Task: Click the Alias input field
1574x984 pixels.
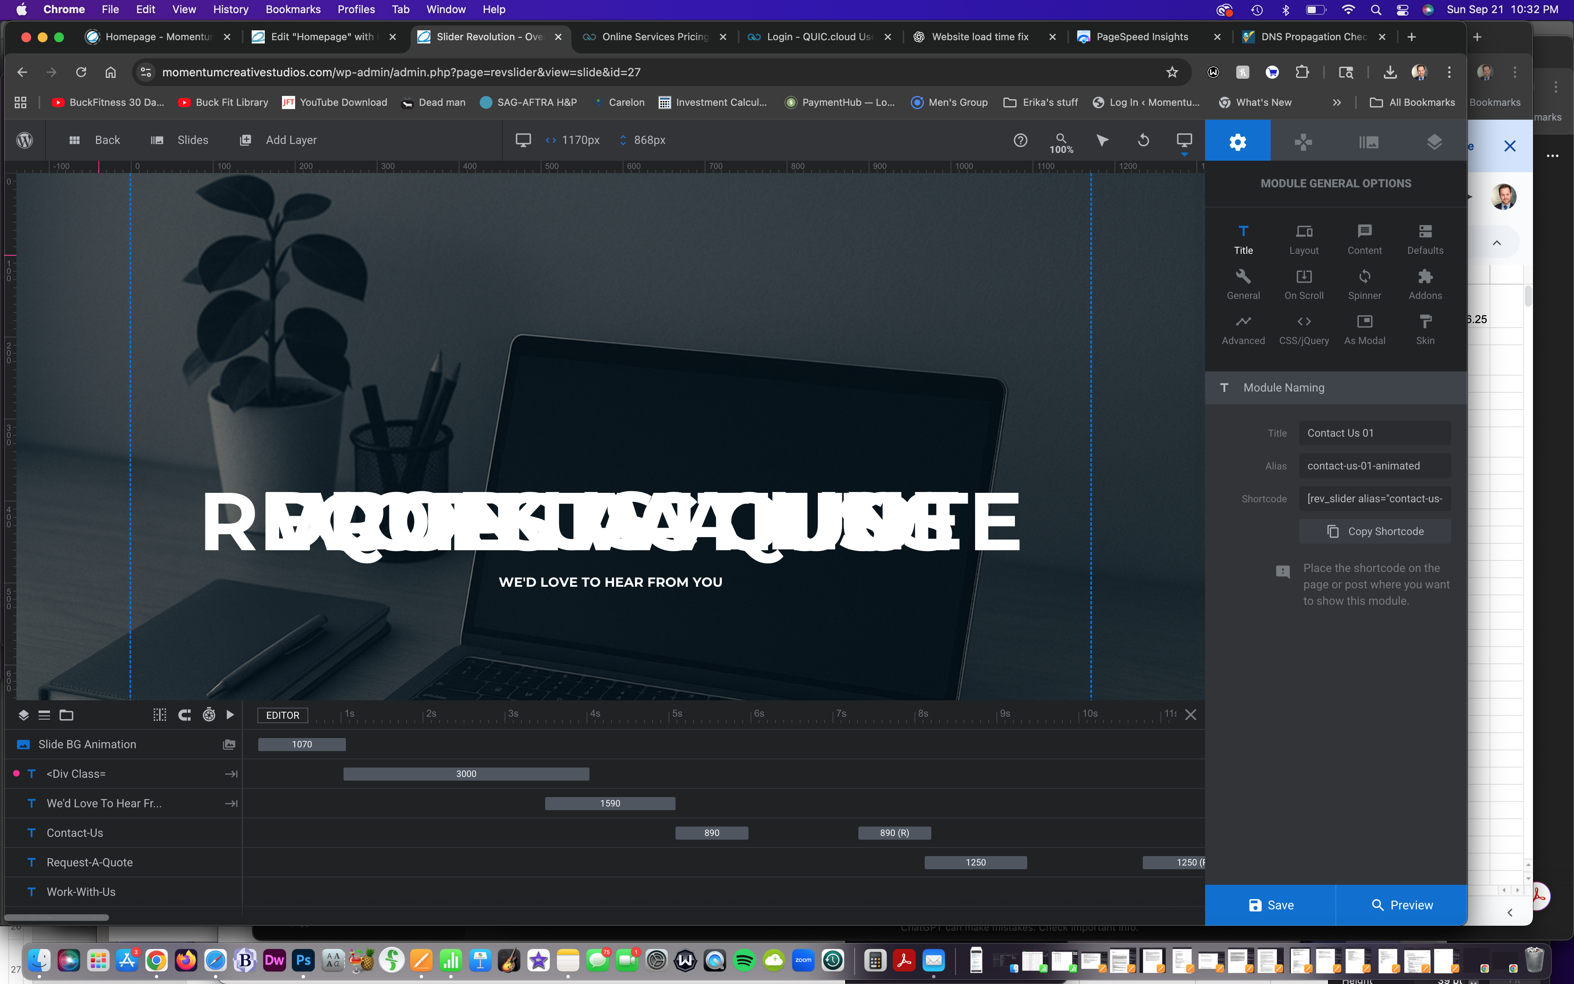Action: pos(1374,466)
